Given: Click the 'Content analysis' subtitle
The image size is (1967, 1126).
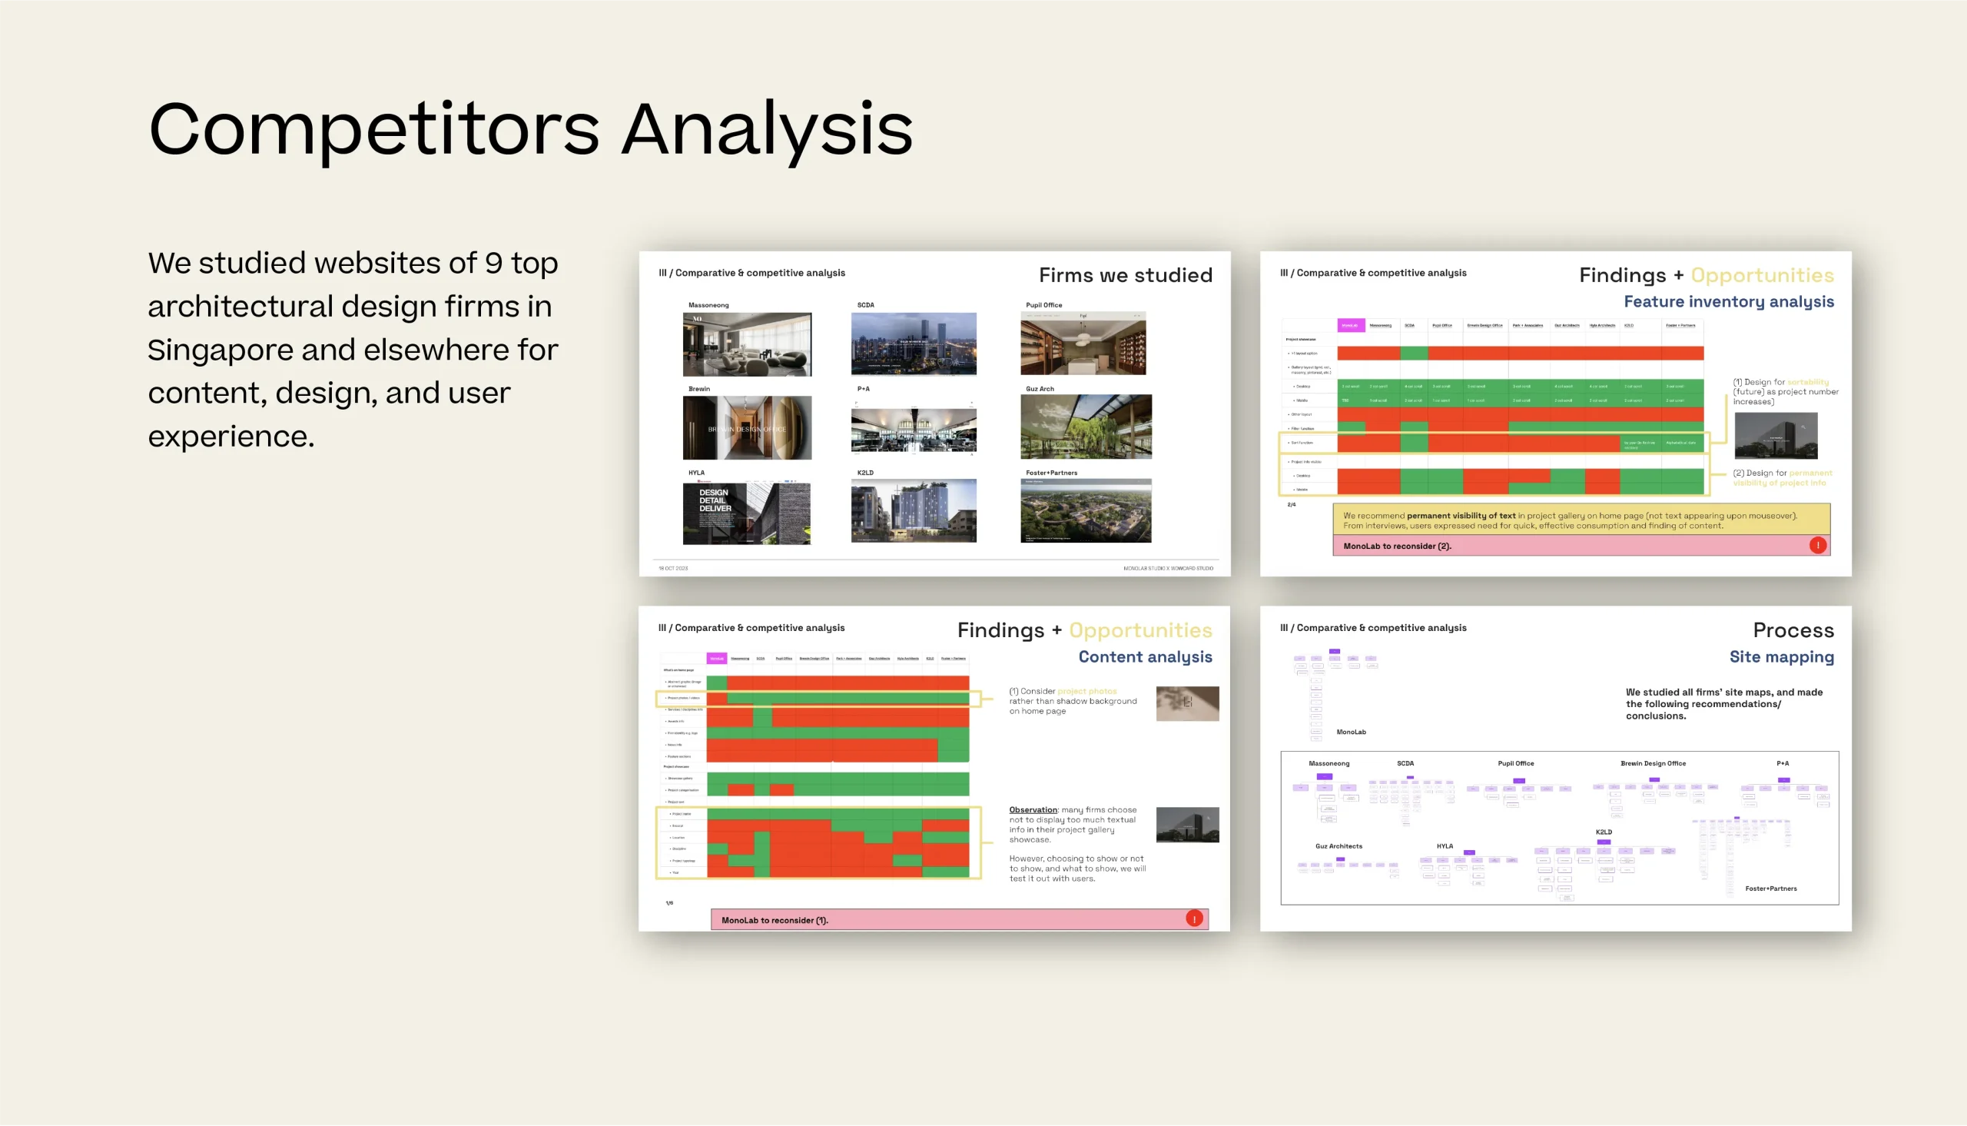Looking at the screenshot, I should click(1145, 656).
